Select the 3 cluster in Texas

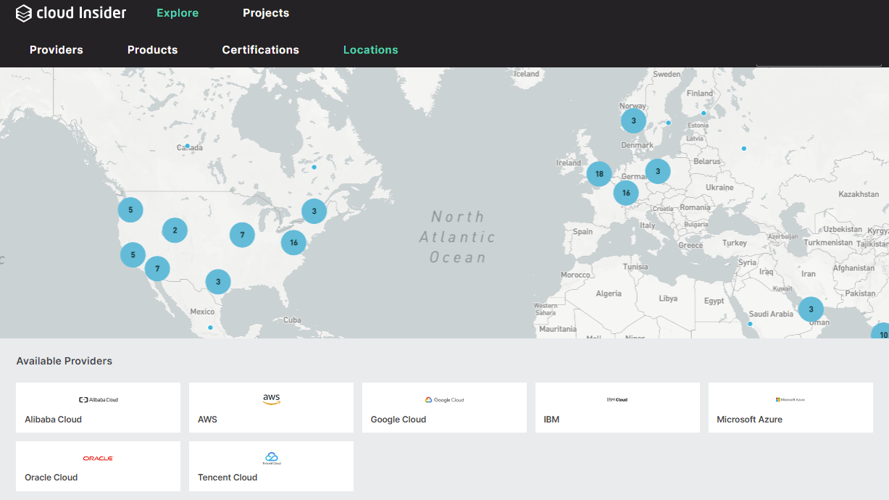[218, 281]
